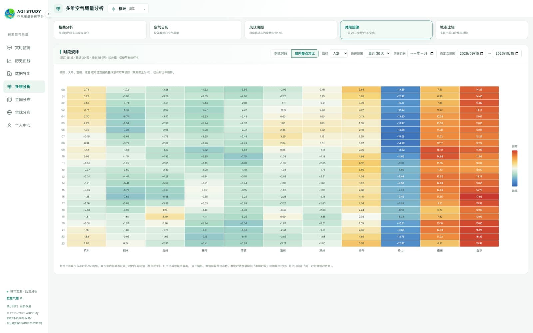
Task: Switch to the 城市比较 tab card
Action: point(481,30)
